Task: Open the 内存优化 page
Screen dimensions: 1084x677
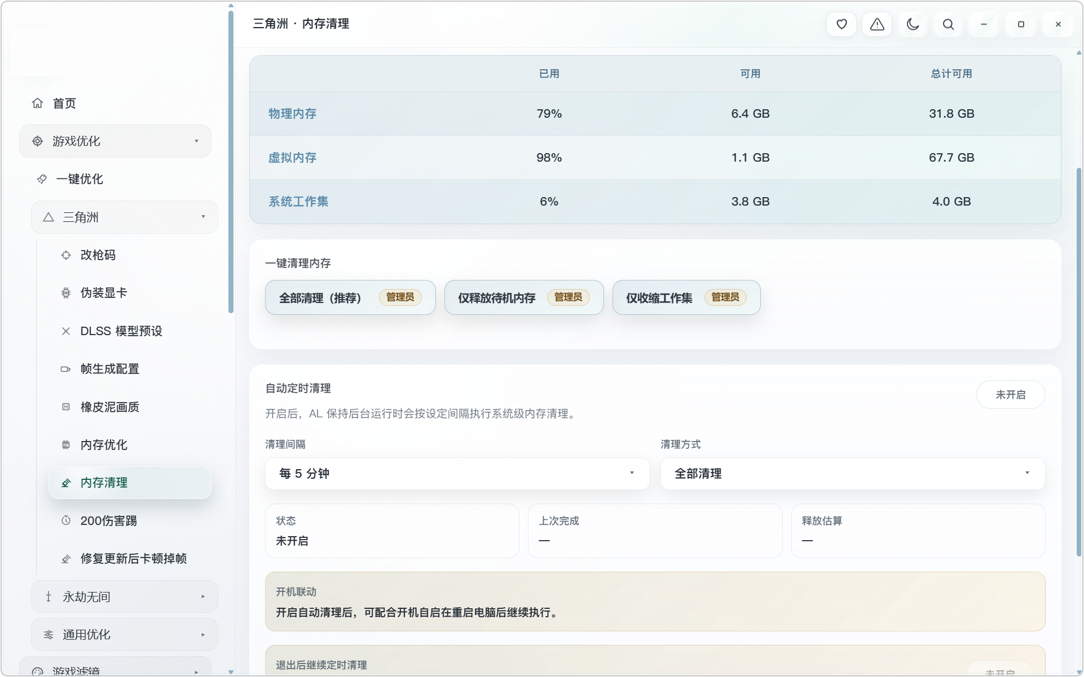Action: (104, 445)
